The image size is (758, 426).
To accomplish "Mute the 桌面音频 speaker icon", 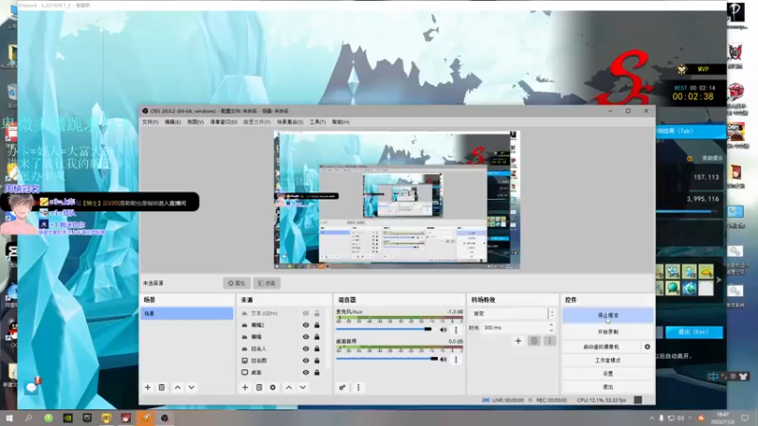I will [443, 360].
